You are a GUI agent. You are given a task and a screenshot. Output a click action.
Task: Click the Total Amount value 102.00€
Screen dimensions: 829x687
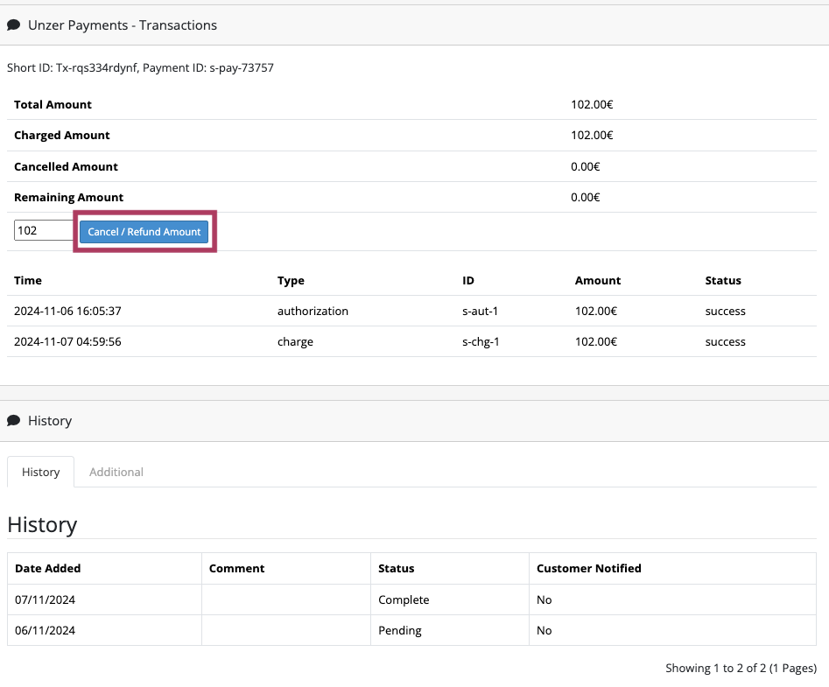click(592, 105)
